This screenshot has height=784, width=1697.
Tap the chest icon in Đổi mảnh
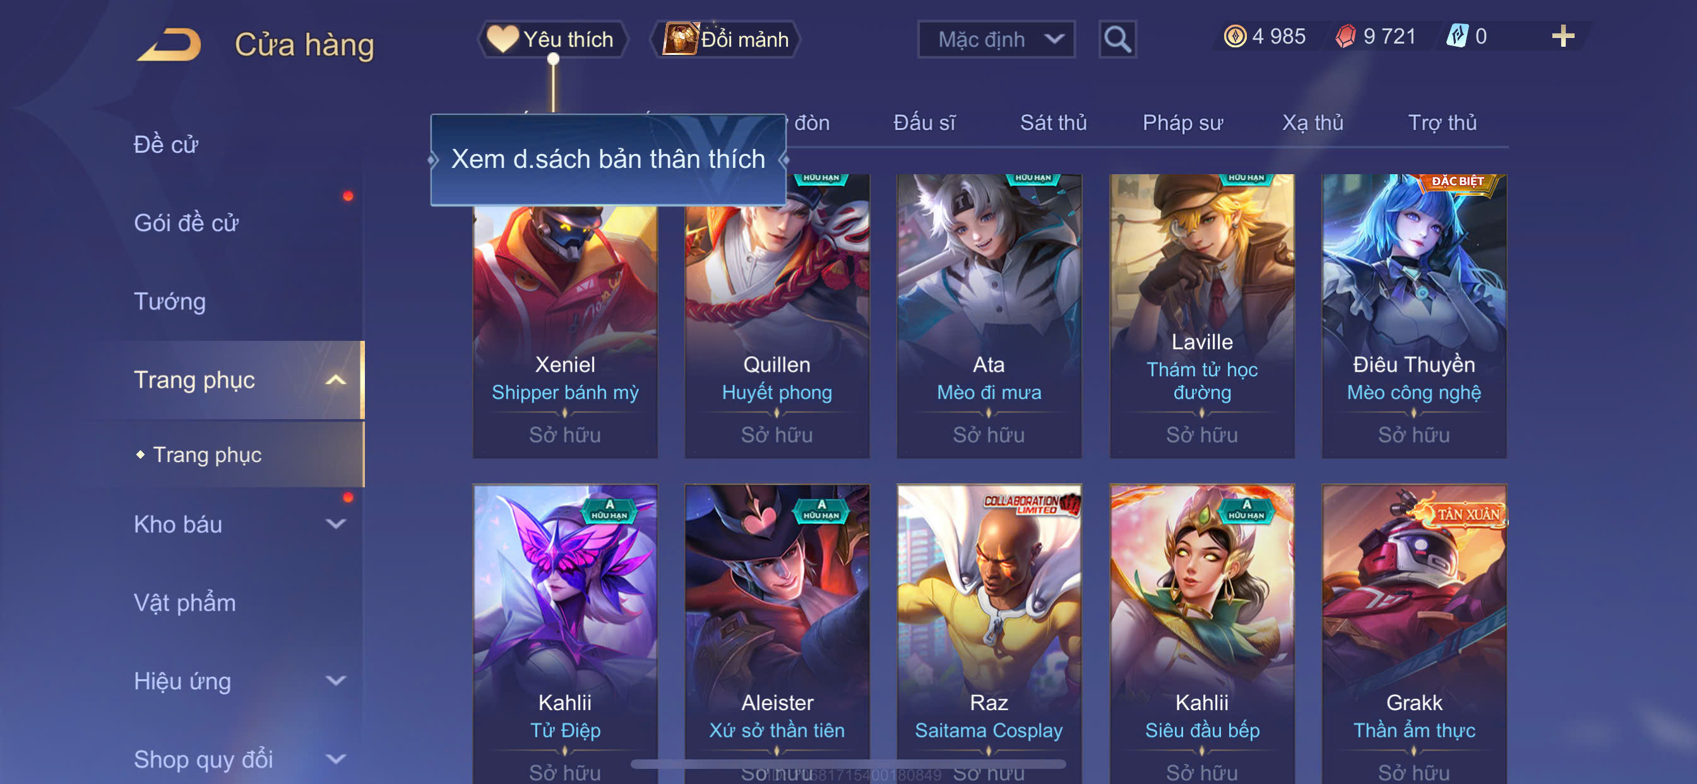(680, 39)
